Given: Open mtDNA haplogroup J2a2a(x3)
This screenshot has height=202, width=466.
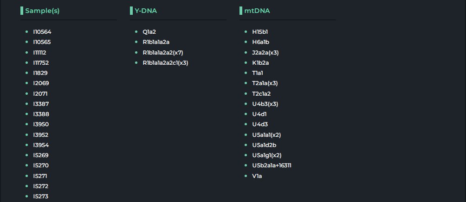Looking at the screenshot, I should (265, 52).
